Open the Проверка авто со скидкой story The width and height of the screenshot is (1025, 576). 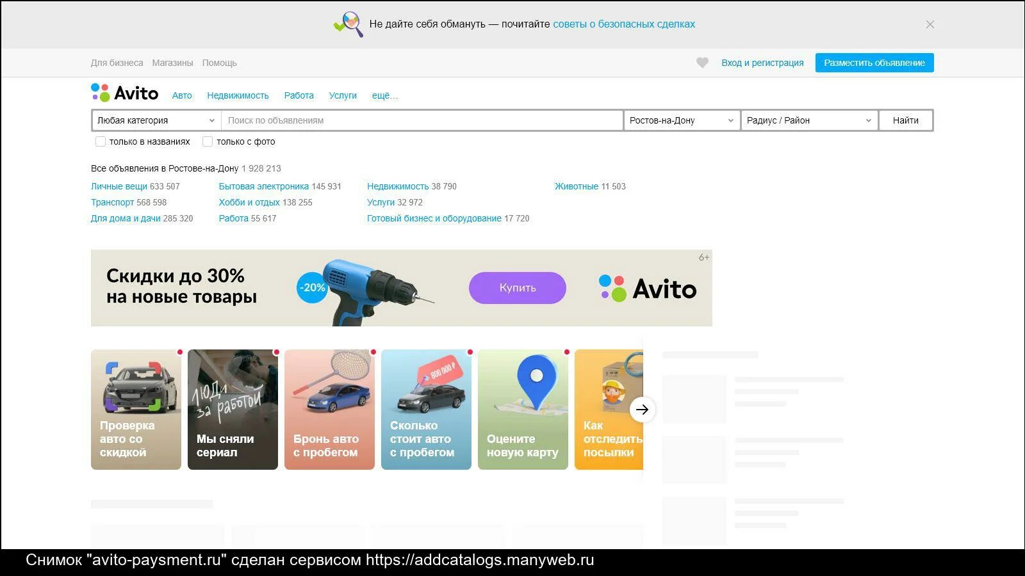click(136, 410)
